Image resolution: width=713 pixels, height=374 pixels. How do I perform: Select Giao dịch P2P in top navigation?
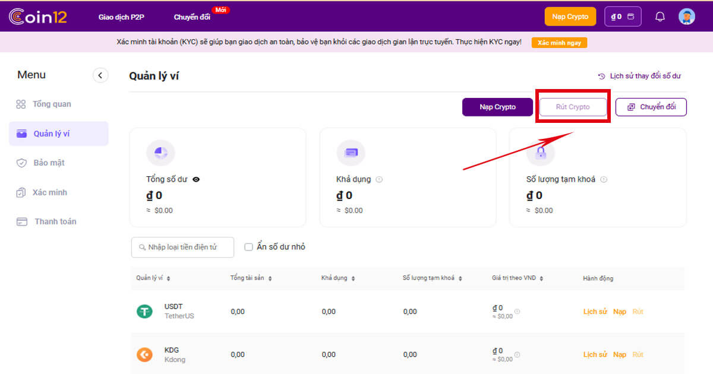(121, 17)
